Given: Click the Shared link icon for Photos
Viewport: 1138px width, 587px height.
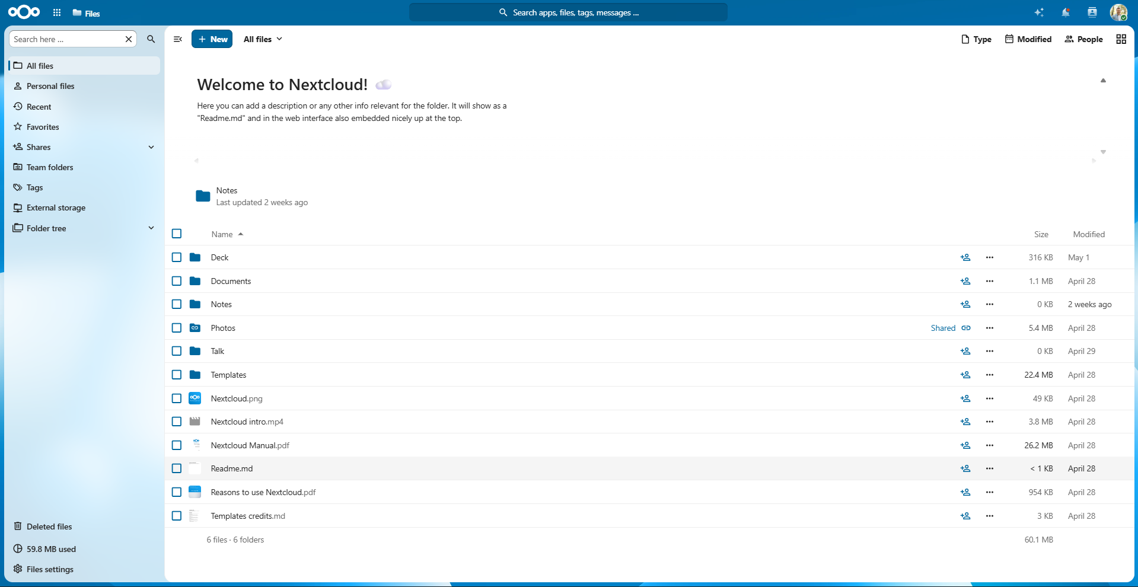Looking at the screenshot, I should (966, 328).
